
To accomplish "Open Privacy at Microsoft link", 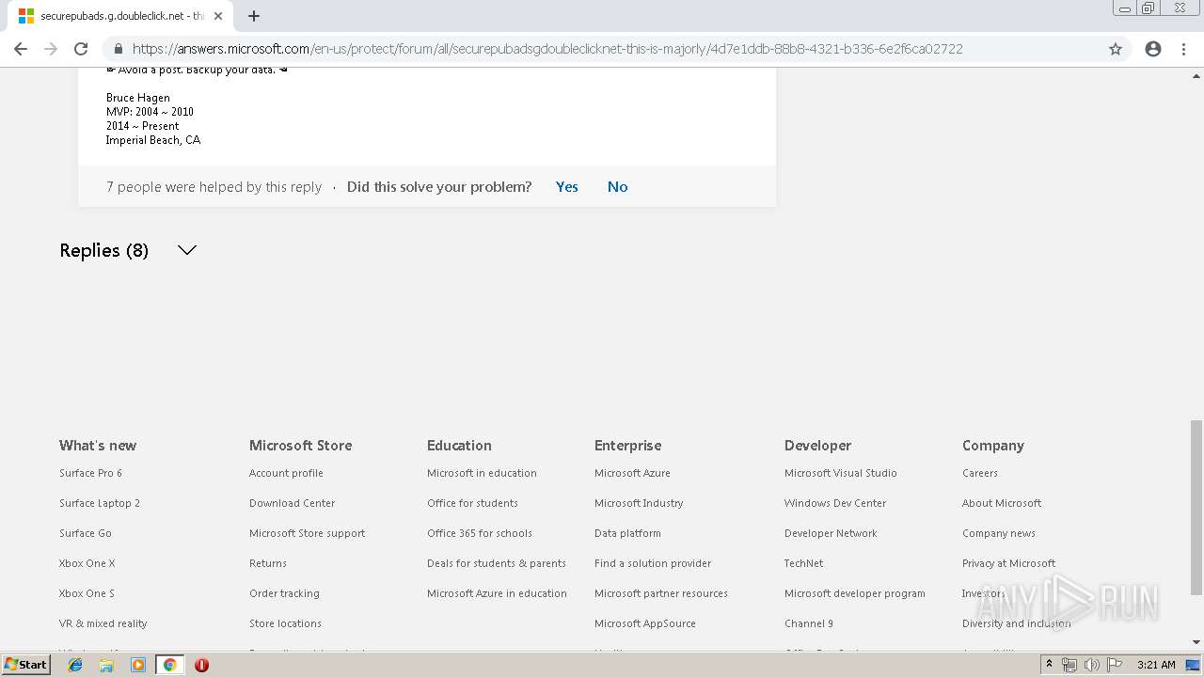I will pyautogui.click(x=1008, y=563).
